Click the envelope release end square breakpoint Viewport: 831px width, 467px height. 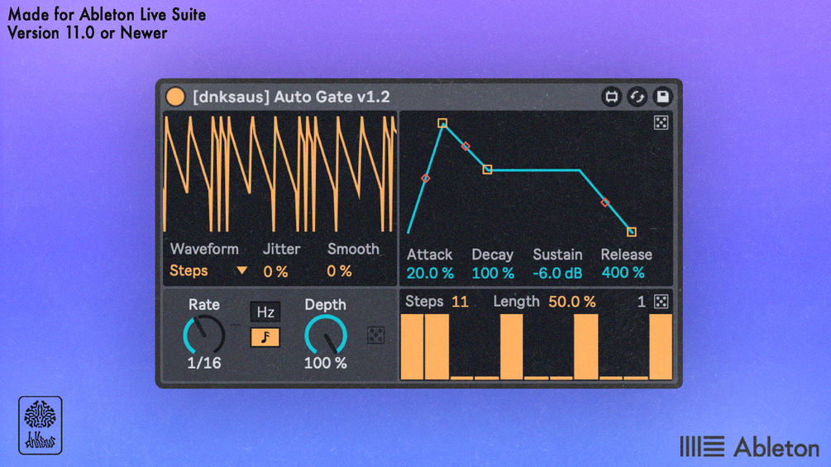tap(631, 231)
